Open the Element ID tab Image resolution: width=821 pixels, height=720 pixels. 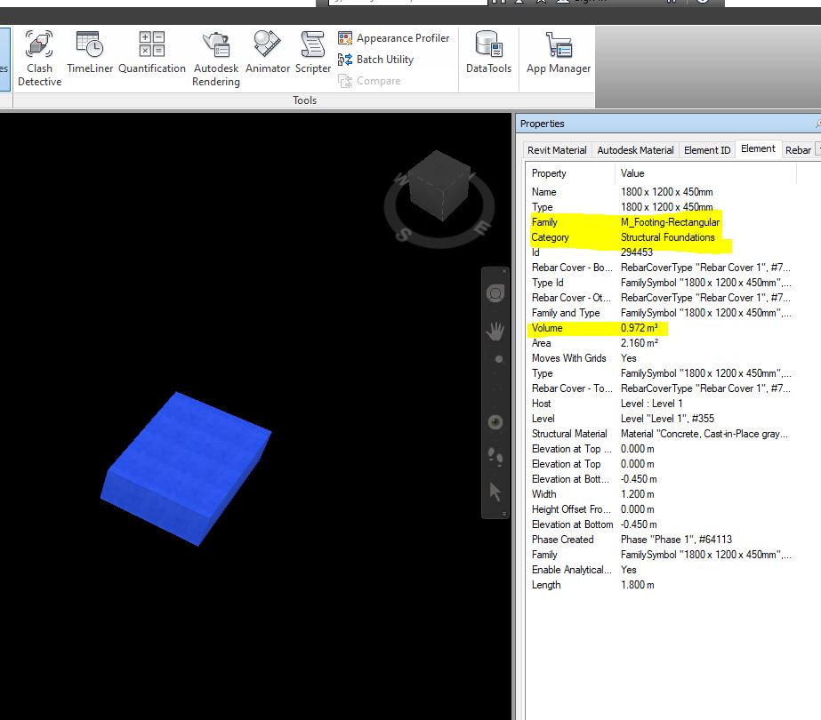pyautogui.click(x=706, y=150)
